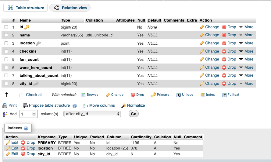The width and height of the screenshot is (271, 162).
Task: Open the 'after city_id' position dropdown
Action: (x=92, y=114)
